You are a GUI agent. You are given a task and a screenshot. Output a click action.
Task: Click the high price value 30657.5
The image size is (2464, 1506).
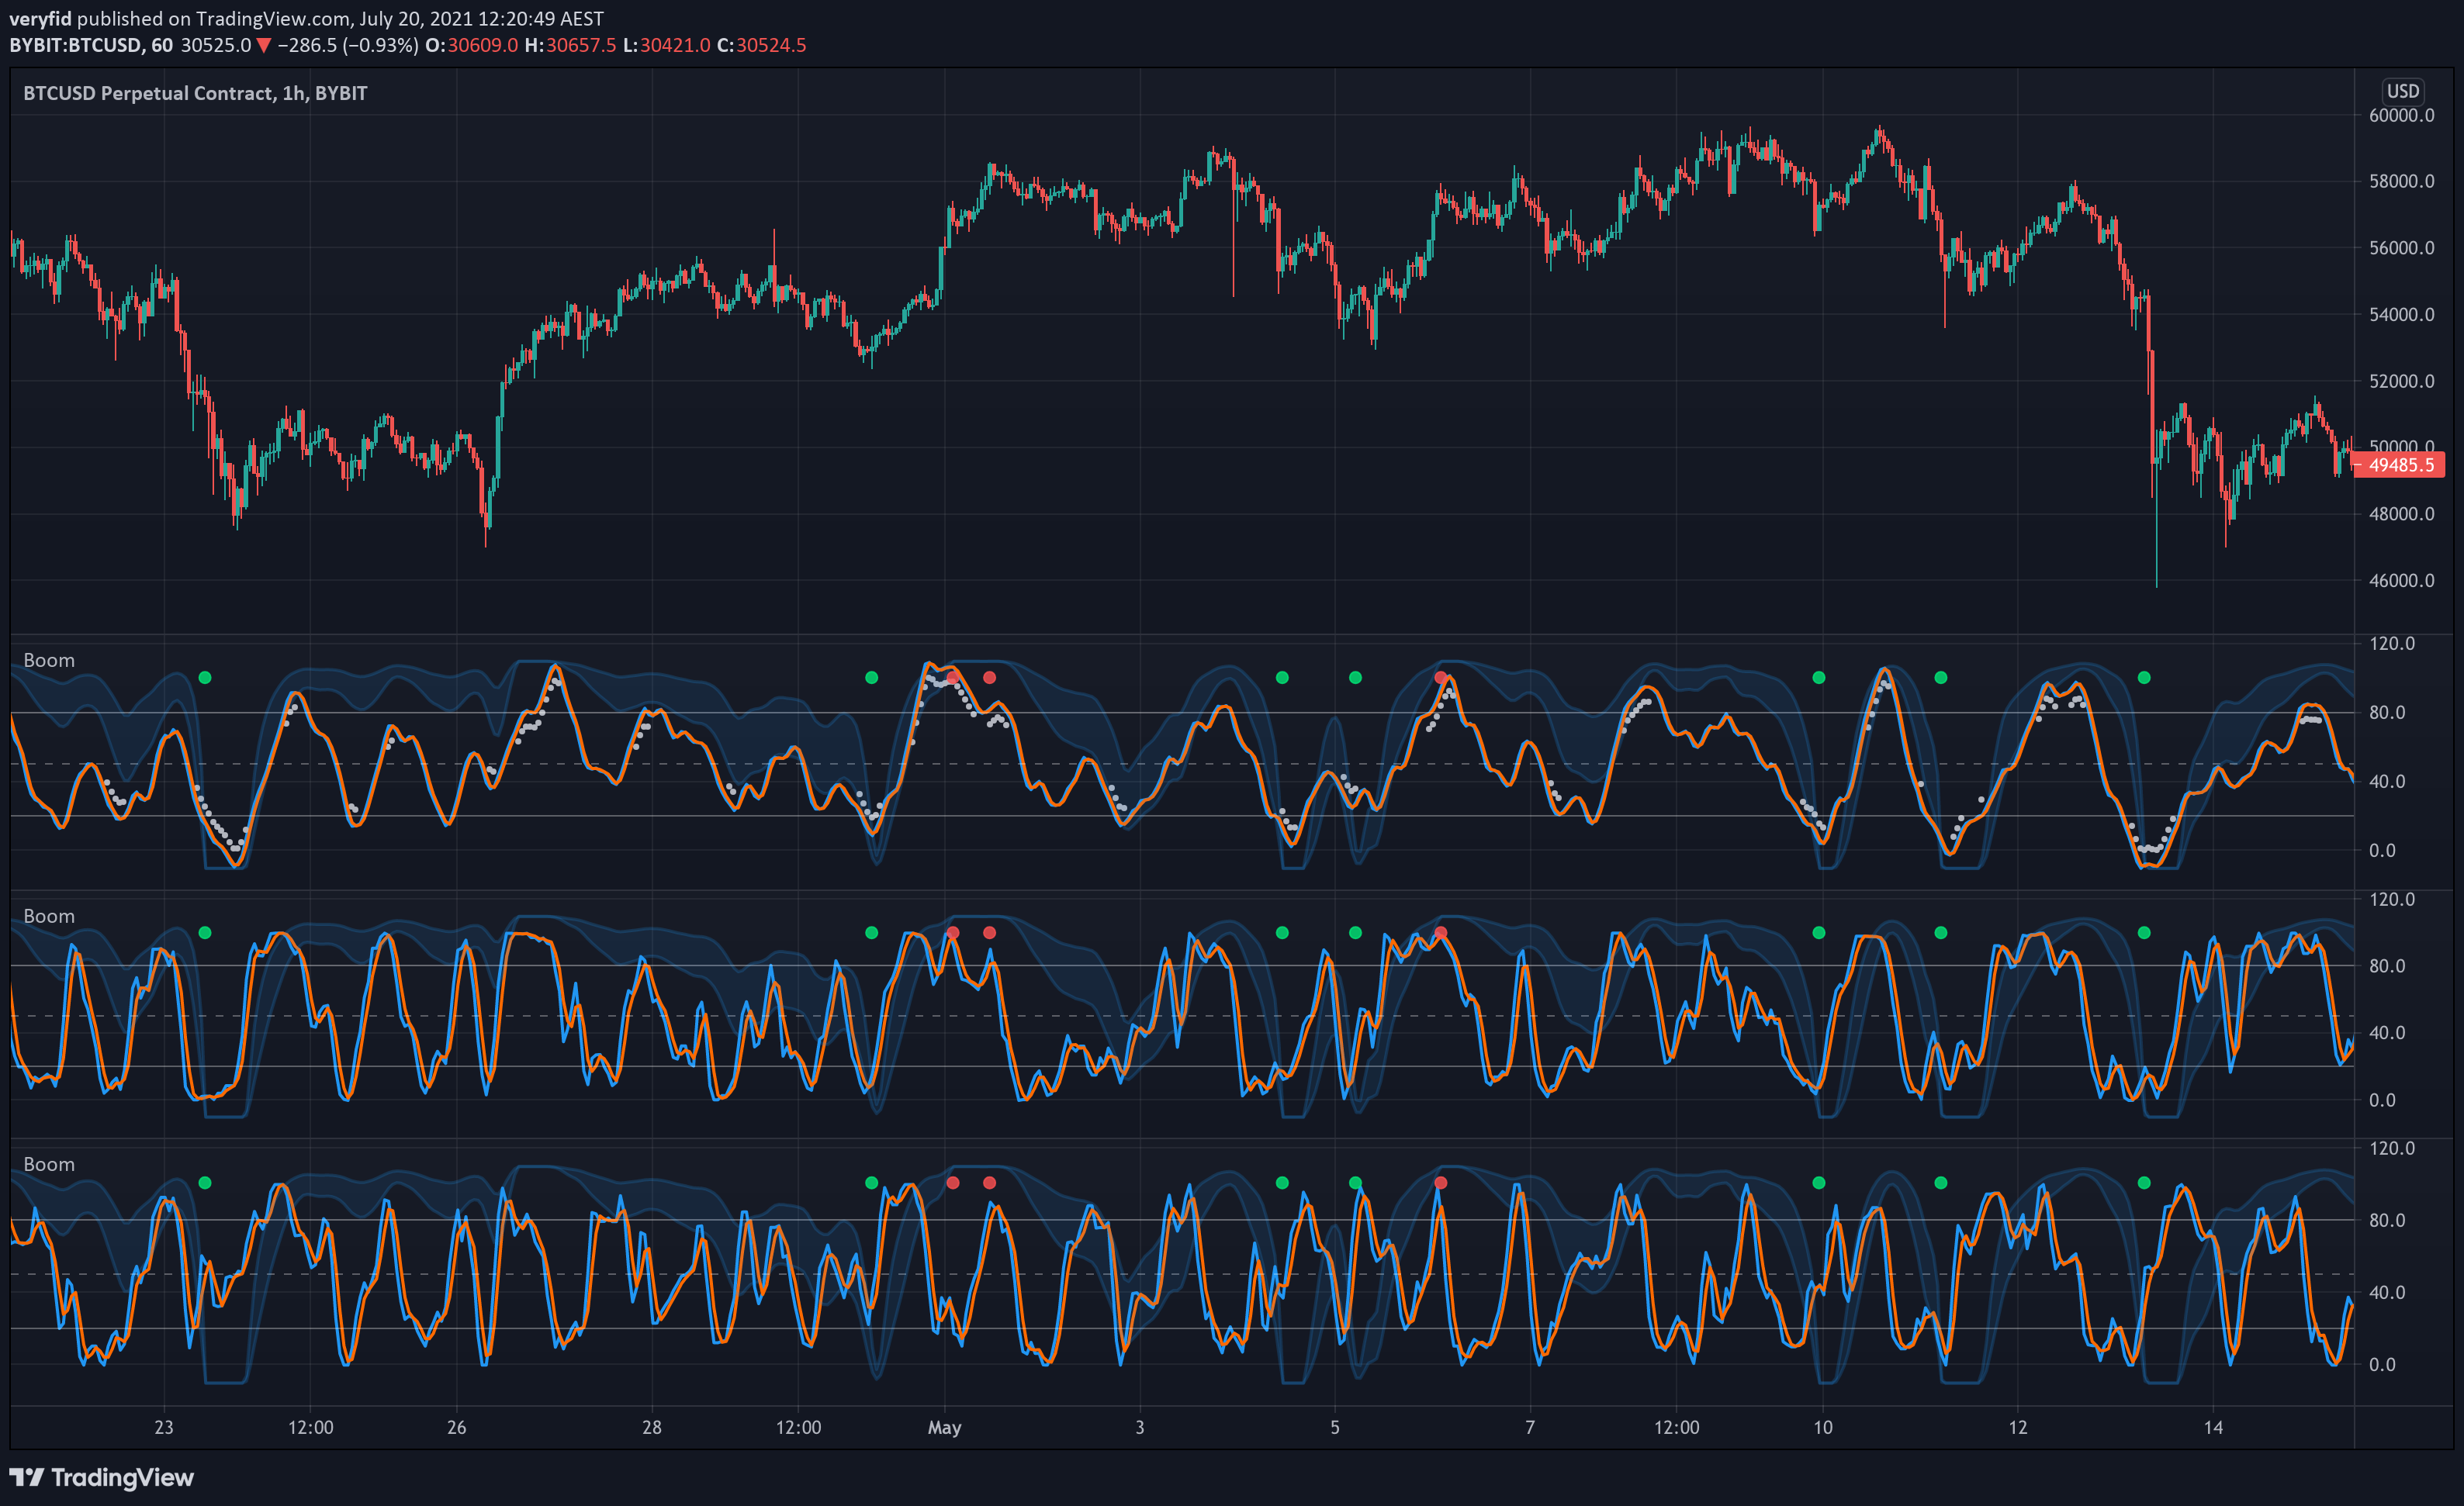point(581,45)
